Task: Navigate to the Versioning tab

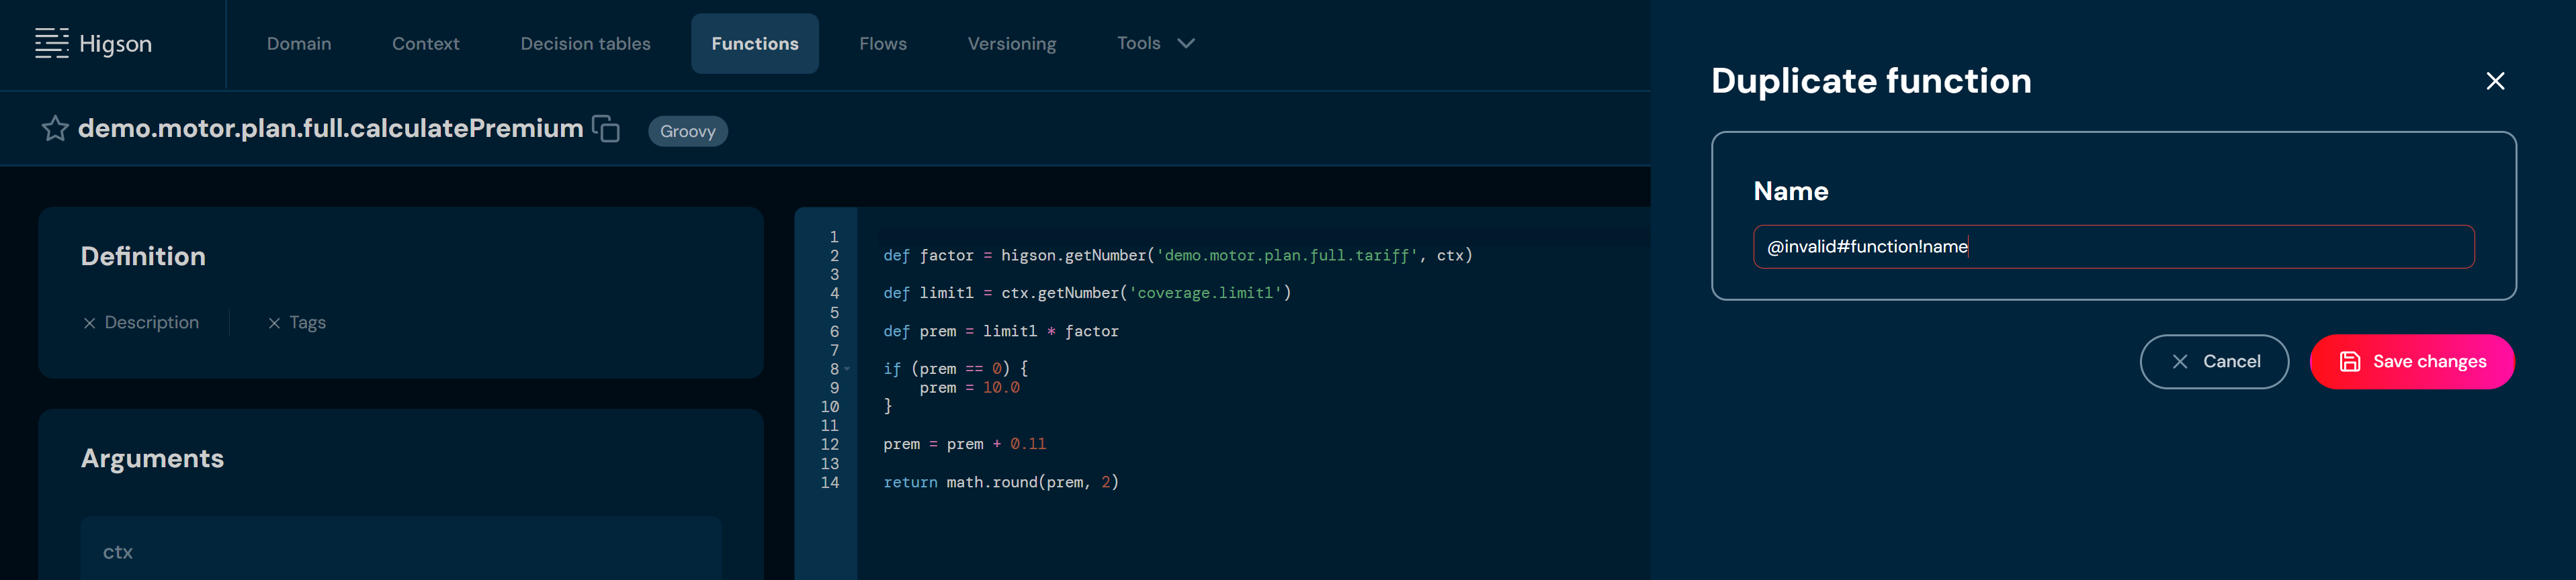Action: 1011,44
